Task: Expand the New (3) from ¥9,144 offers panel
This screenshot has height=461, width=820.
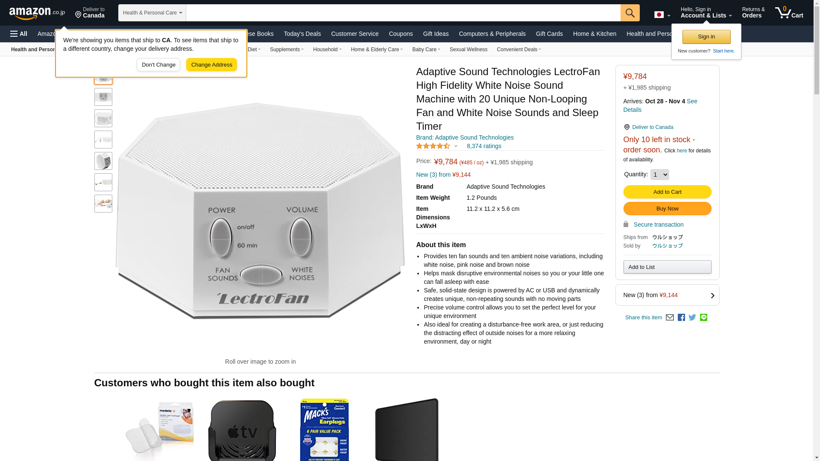Action: point(667,295)
